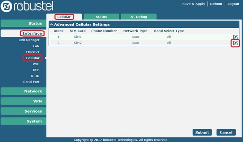243x142 pixels.
Task: Click index 2 in the table
Action: coord(58,43)
